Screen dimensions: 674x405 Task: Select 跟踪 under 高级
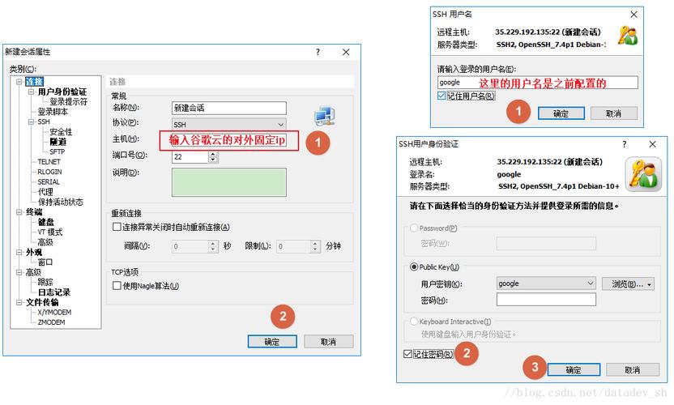pyautogui.click(x=45, y=282)
